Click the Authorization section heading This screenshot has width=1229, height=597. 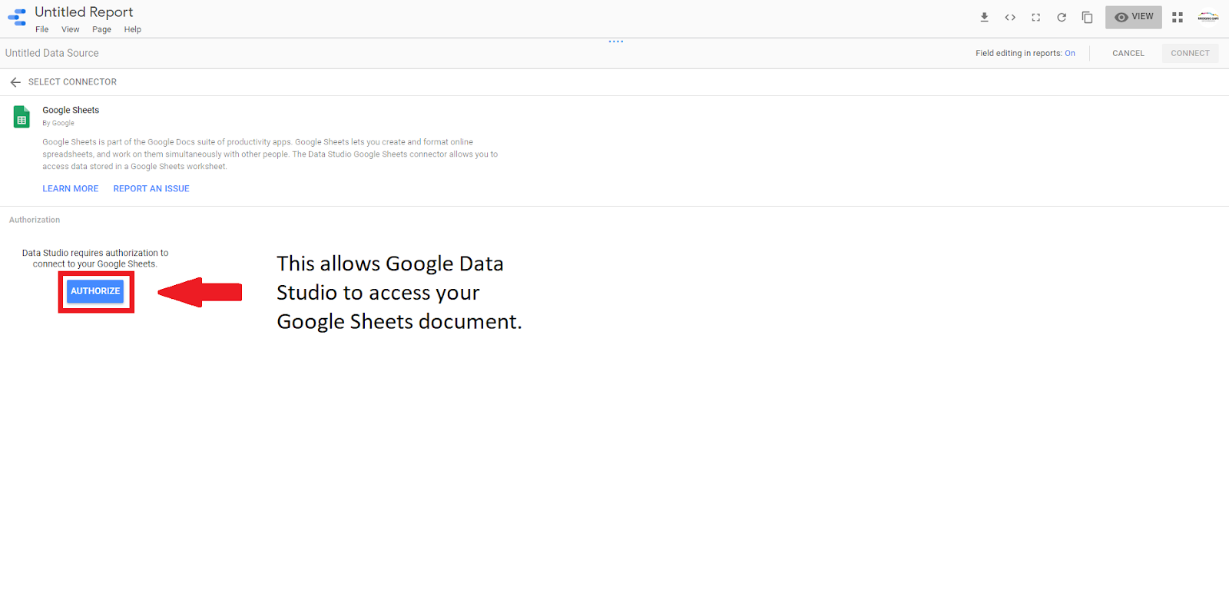tap(35, 221)
